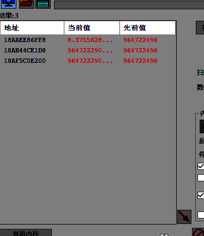Click the scan progress bar at top

(129, 5)
